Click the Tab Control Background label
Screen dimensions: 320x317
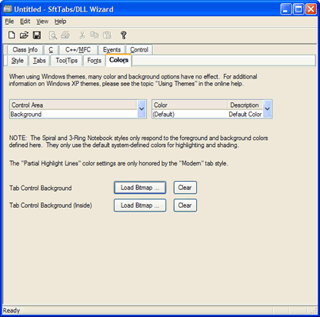click(41, 188)
